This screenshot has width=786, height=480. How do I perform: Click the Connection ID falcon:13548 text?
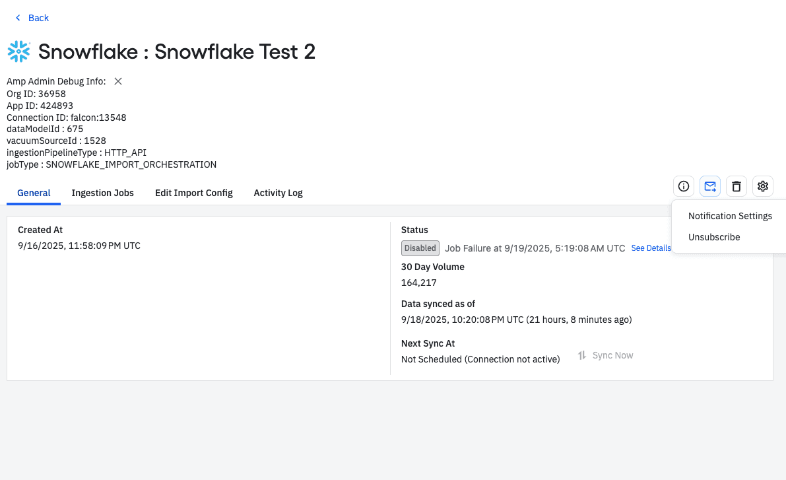[x=67, y=118]
